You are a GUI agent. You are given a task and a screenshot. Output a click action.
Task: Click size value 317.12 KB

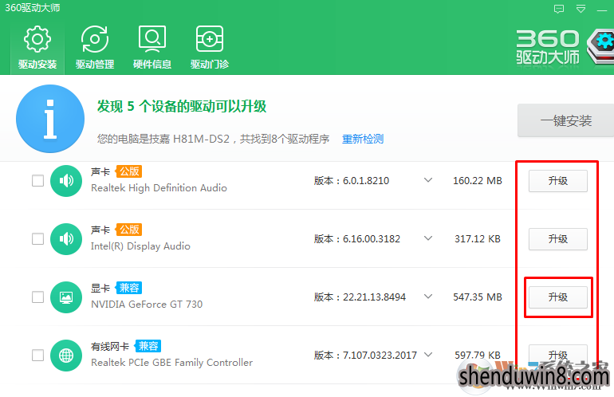click(478, 239)
